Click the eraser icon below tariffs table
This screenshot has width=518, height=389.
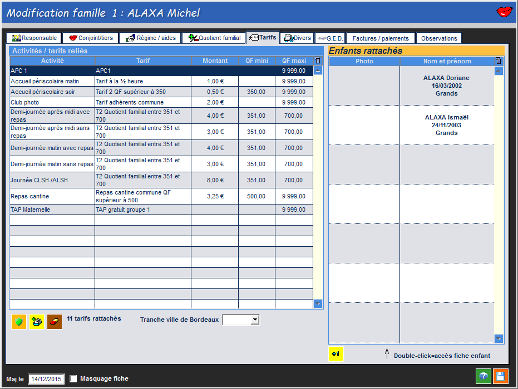click(55, 322)
